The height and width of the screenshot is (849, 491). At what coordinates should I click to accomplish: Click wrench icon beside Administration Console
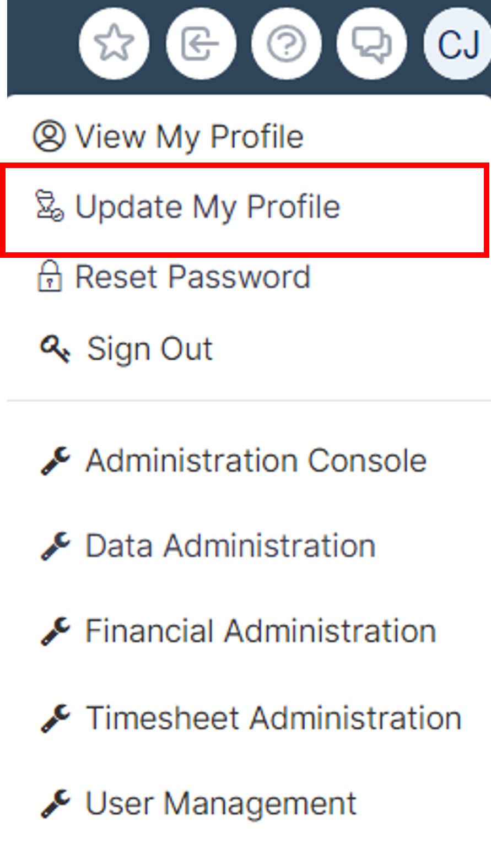[x=56, y=461]
